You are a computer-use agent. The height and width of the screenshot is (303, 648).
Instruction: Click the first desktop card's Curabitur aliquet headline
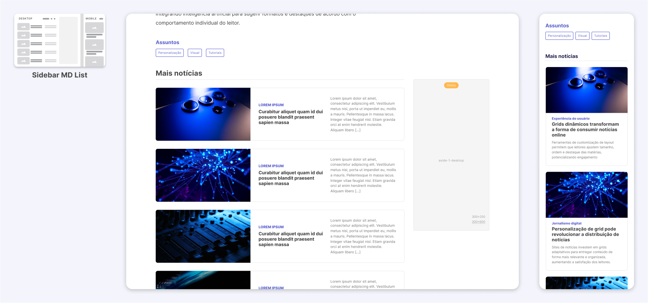(x=291, y=117)
